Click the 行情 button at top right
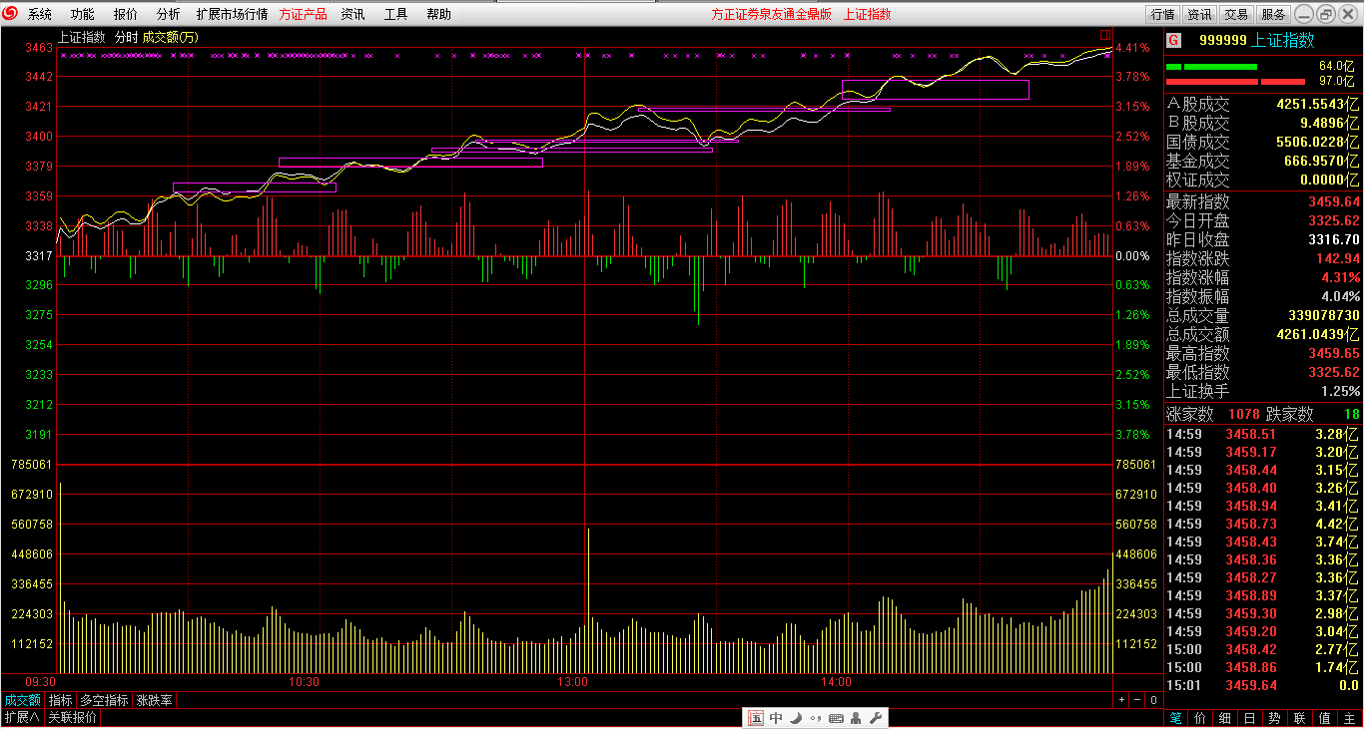Viewport: 1364px width, 729px height. tap(1162, 14)
